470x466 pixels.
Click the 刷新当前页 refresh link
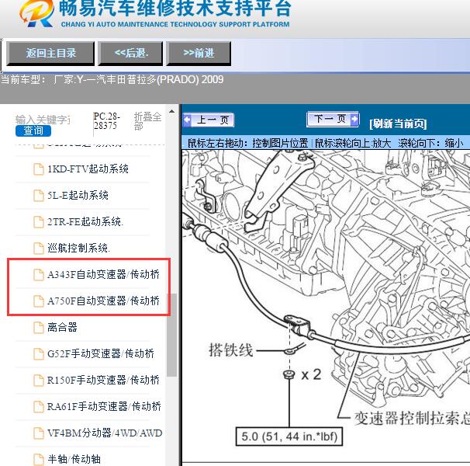[x=398, y=123]
